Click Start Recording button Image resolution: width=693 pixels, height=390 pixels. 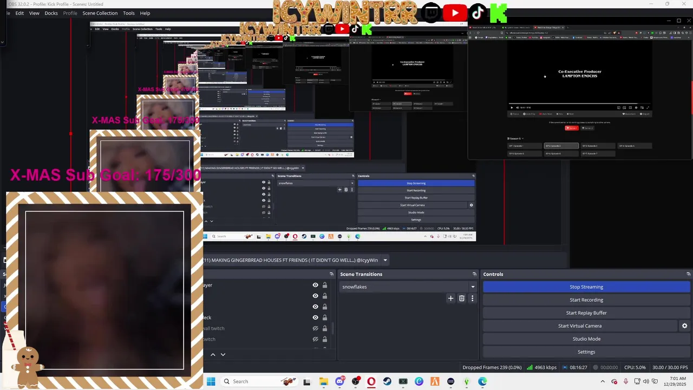(x=586, y=300)
